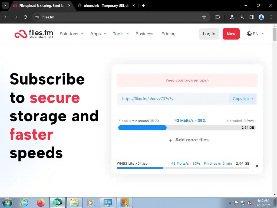Click the muted volume tray icon
This screenshot has height=208, width=277.
tap(250, 203)
